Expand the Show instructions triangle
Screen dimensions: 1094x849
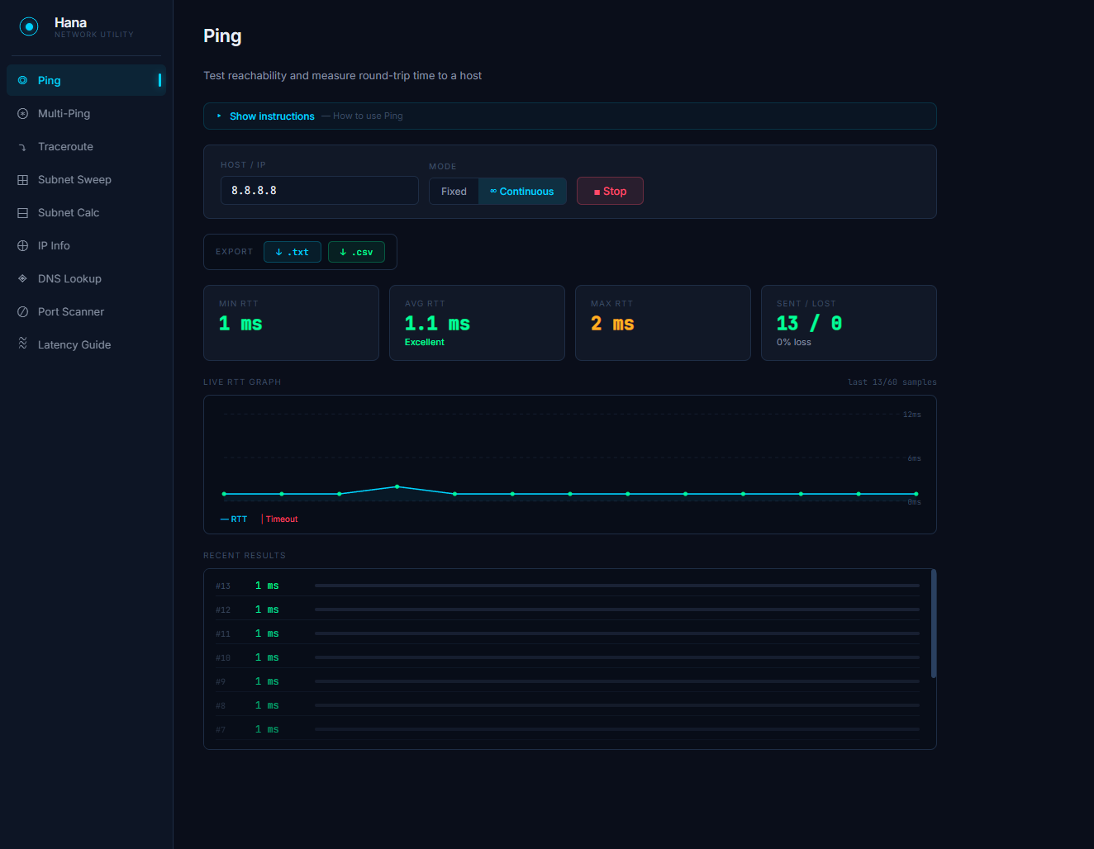pyautogui.click(x=219, y=116)
